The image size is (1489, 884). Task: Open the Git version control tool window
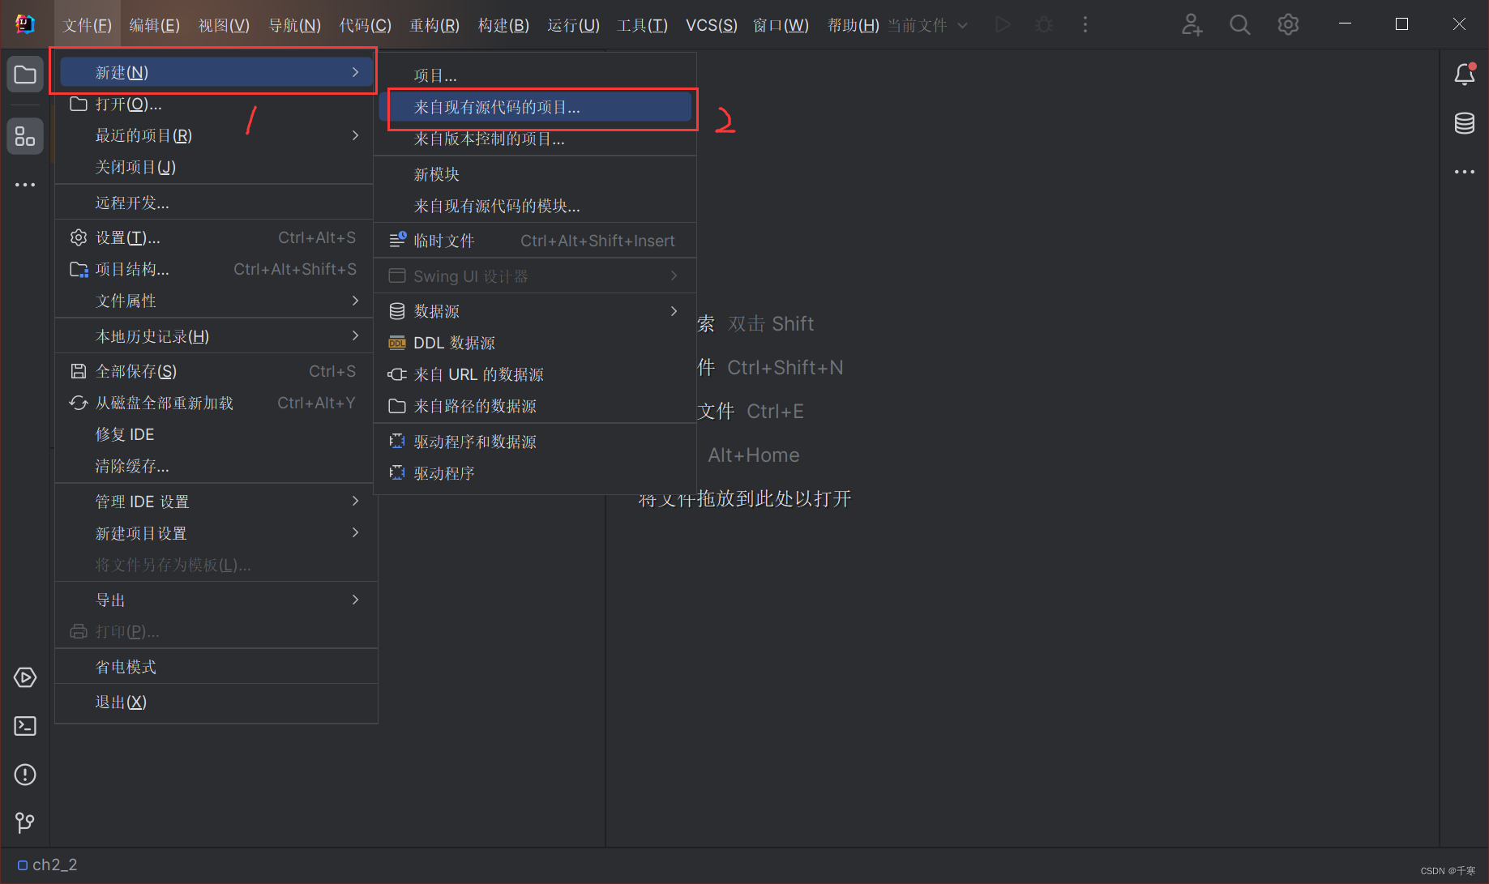click(x=24, y=822)
